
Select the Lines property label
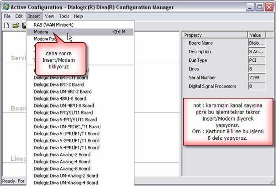coord(194,69)
